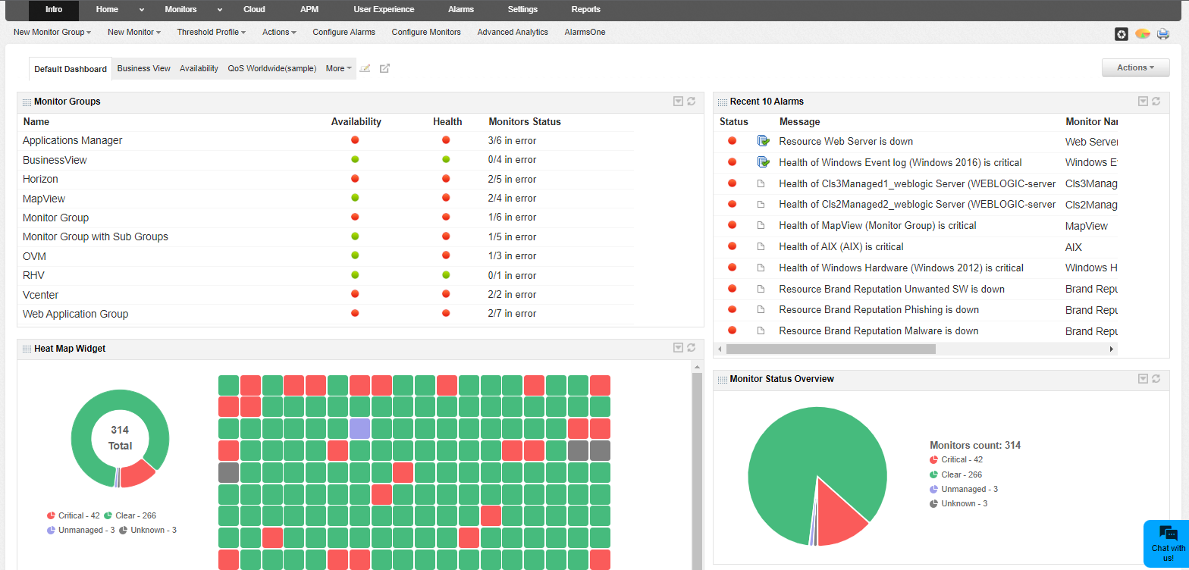Refresh the Heat Map Widget
This screenshot has height=570, width=1189.
692,348
